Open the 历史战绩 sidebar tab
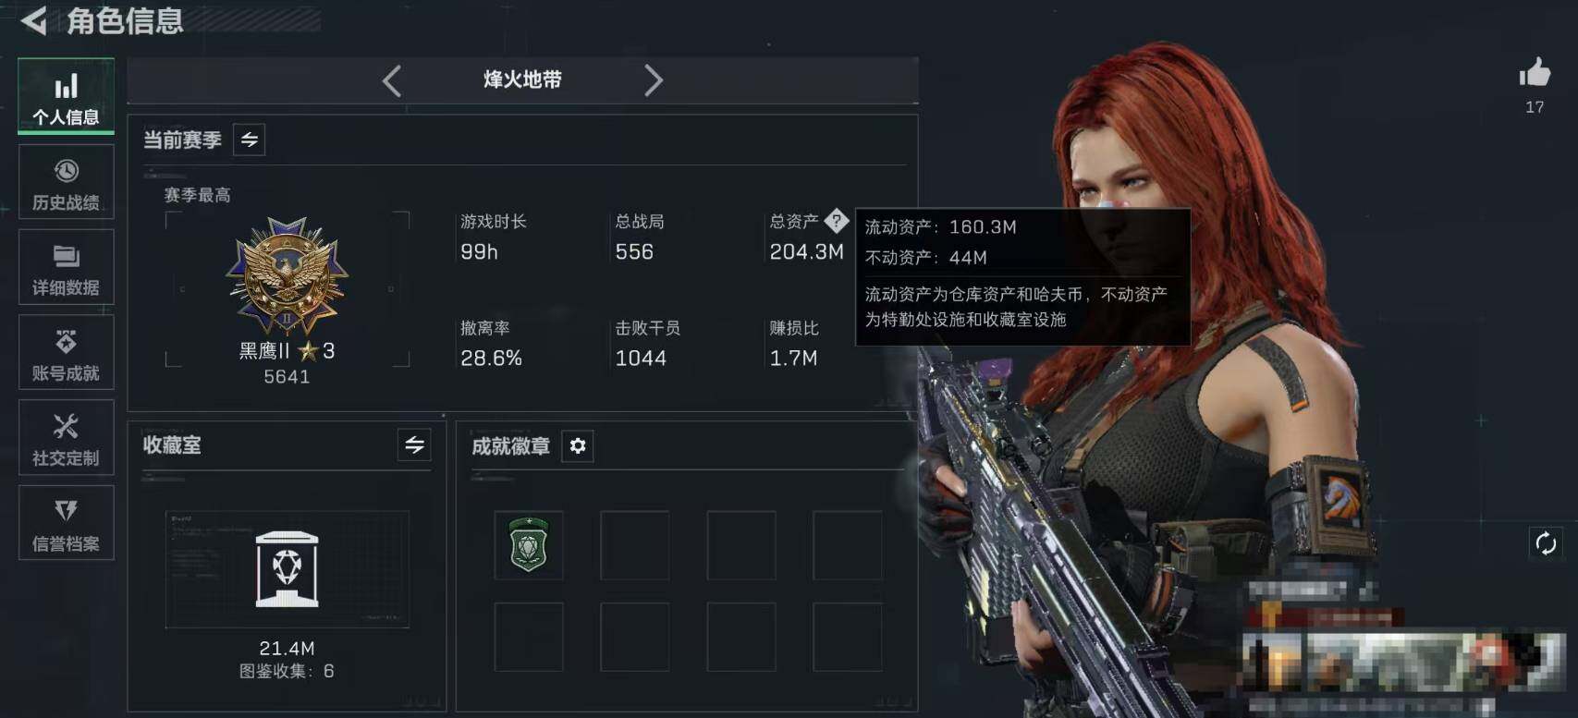Image resolution: width=1578 pixels, height=718 pixels. [66, 182]
